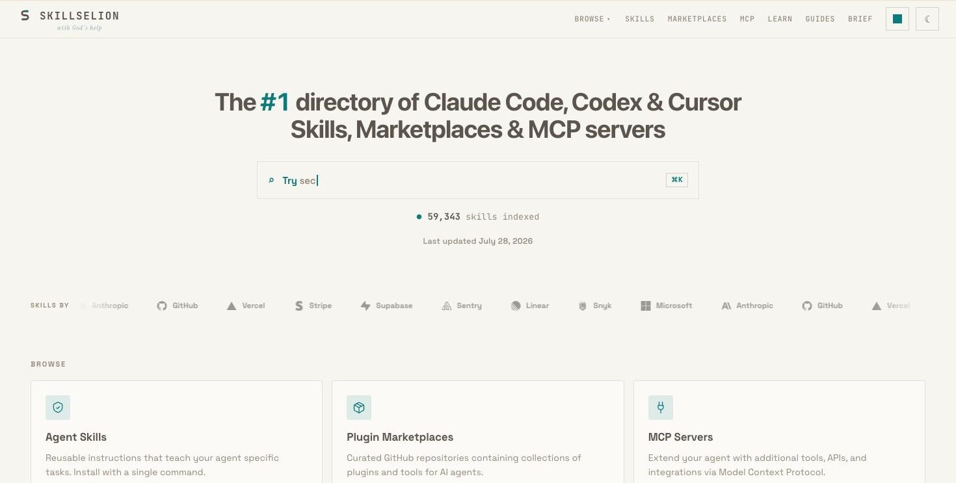
Task: Open the Brief nav item
Action: [860, 19]
